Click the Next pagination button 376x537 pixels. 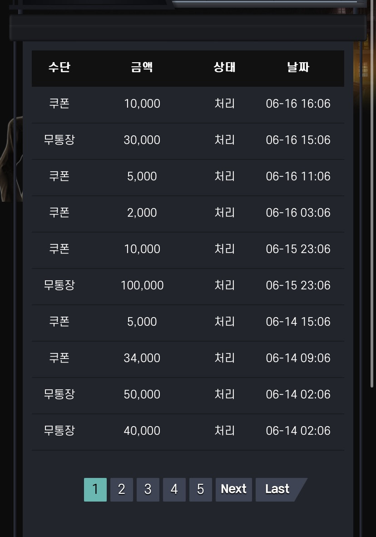[x=234, y=489]
